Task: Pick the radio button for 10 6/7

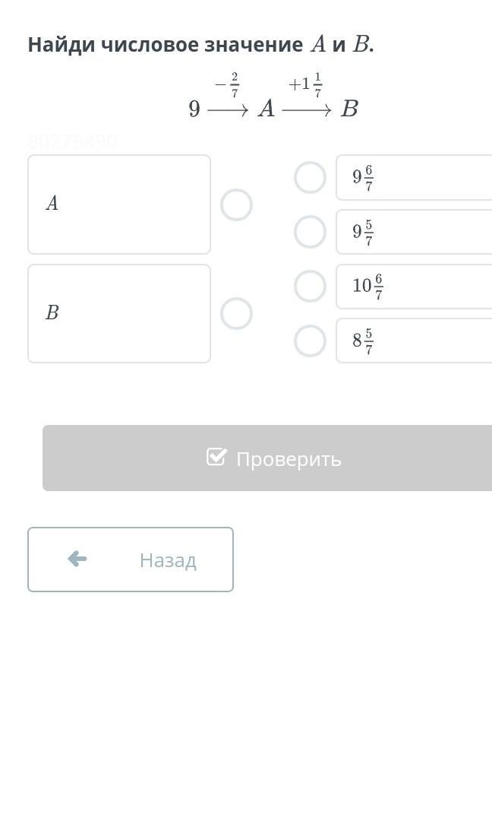Action: tap(310, 287)
